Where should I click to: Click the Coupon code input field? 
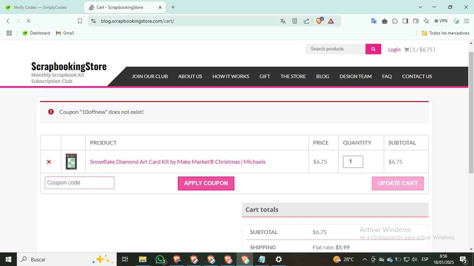(80, 183)
